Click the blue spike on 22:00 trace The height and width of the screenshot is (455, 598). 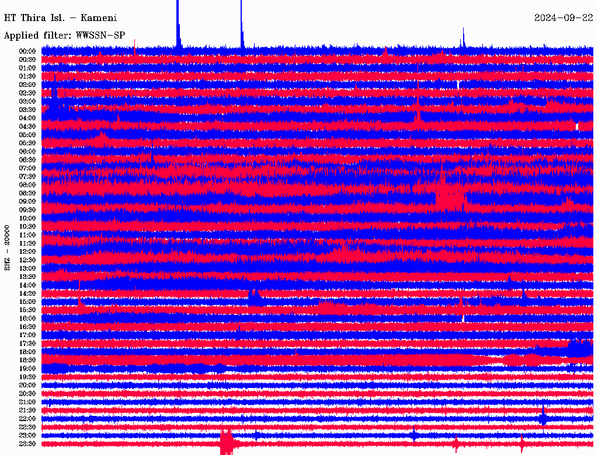click(x=543, y=416)
